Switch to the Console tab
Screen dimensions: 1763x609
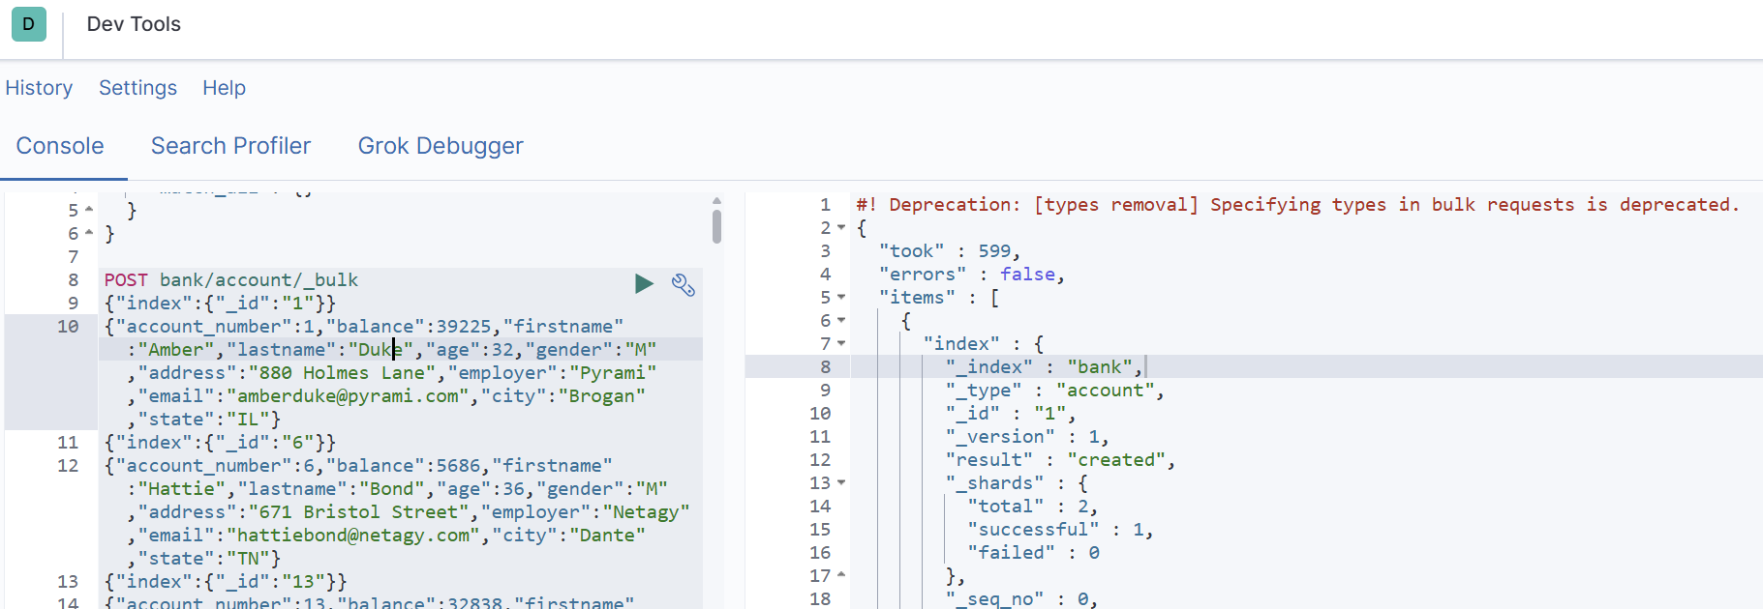[60, 146]
